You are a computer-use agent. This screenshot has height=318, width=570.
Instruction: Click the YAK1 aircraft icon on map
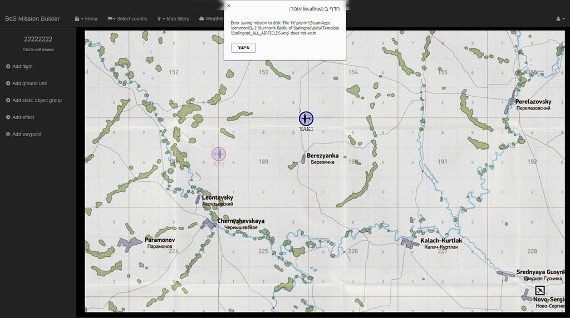[x=306, y=118]
